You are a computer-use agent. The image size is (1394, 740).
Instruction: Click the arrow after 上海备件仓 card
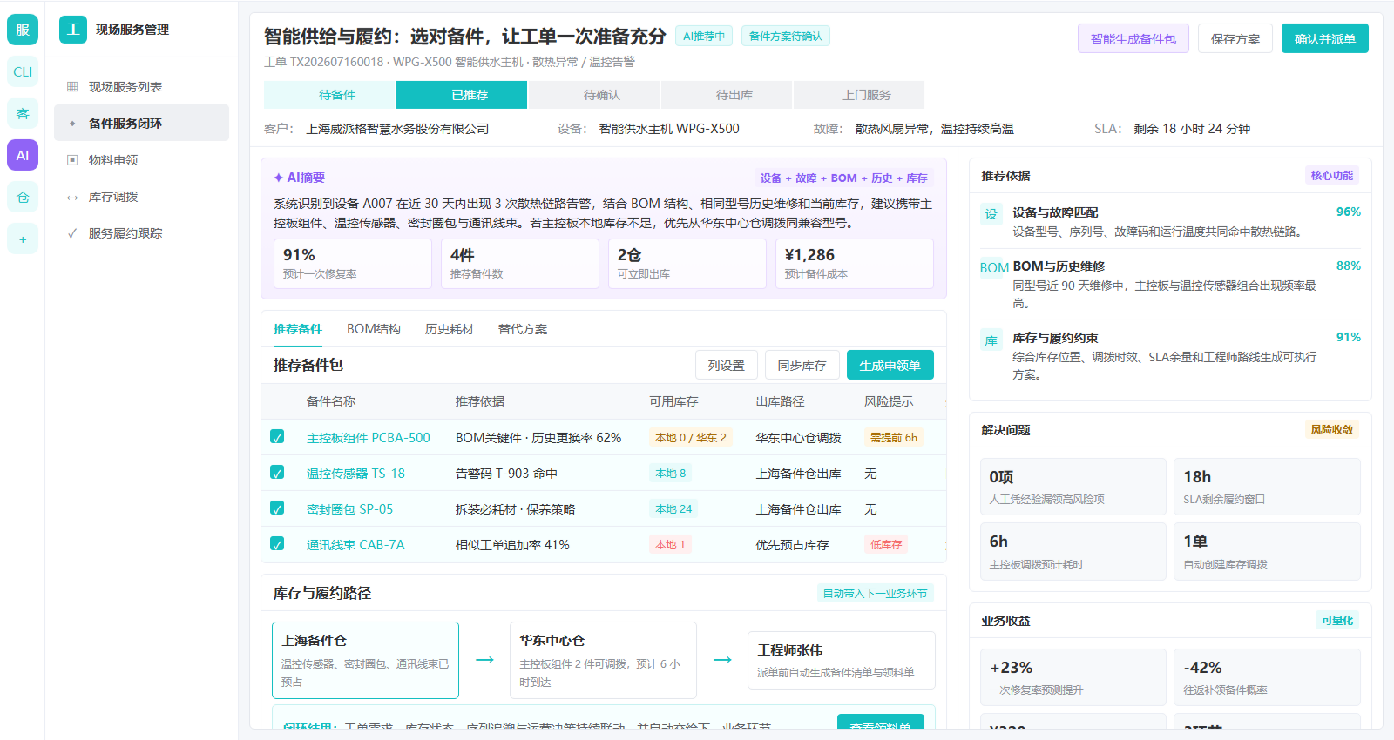coord(484,660)
